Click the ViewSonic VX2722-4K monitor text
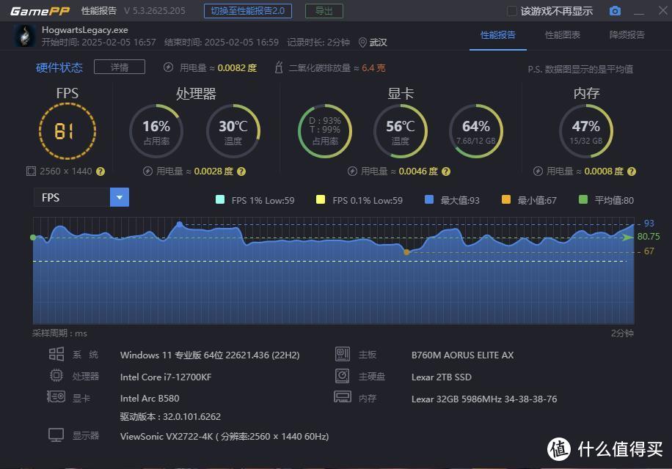The image size is (672, 469). coord(224,437)
